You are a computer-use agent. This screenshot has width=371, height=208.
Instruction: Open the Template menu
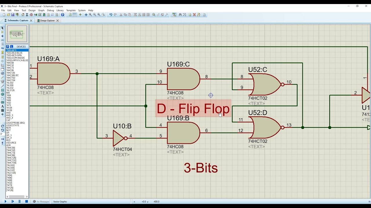pos(71,10)
